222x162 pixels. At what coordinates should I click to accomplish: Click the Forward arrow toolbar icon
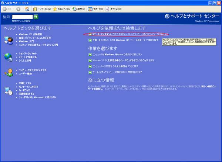(x=18, y=9)
